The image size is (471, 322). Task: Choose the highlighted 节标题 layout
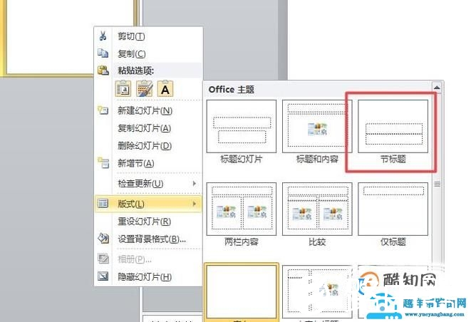pos(393,126)
